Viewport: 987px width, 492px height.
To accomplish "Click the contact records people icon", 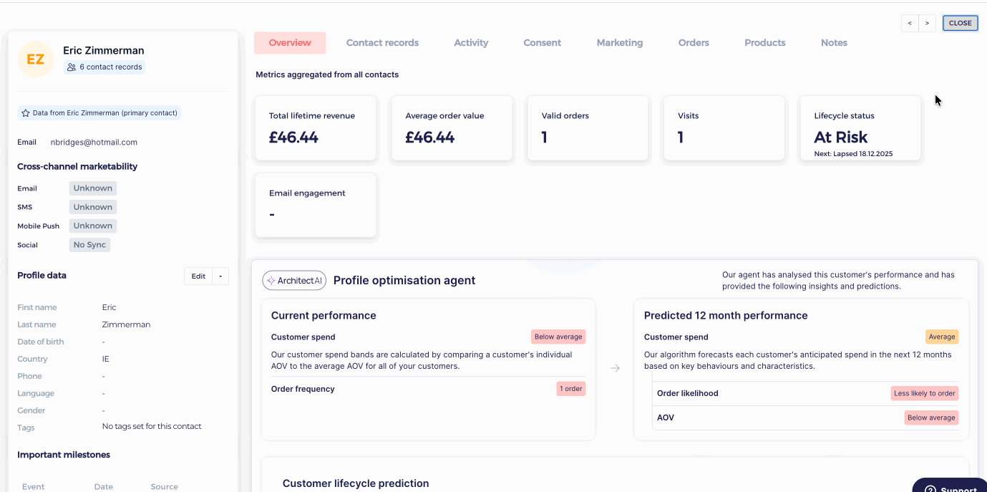I will pos(72,67).
